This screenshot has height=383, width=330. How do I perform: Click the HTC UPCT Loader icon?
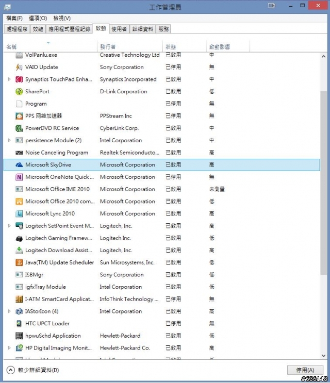[x=19, y=324]
